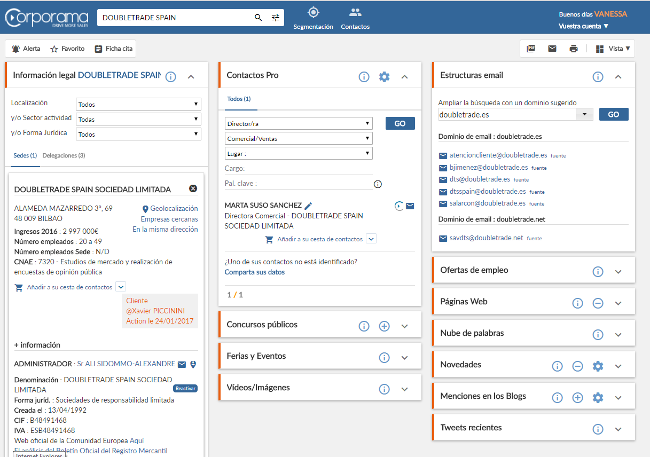The width and height of the screenshot is (650, 457).
Task: Open Menciones en los Blogs settings gear
Action: [x=598, y=398]
